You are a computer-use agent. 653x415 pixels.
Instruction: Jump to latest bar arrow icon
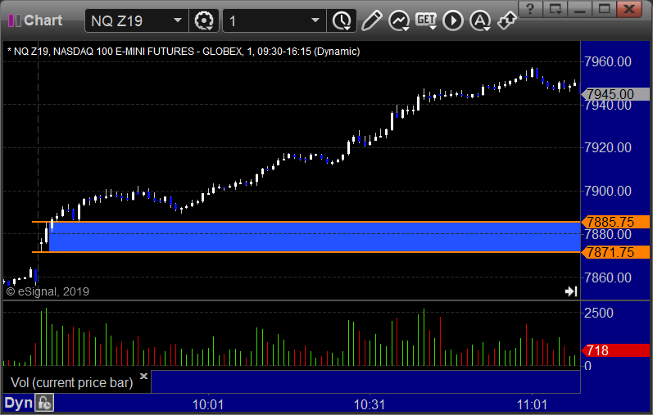click(x=571, y=291)
